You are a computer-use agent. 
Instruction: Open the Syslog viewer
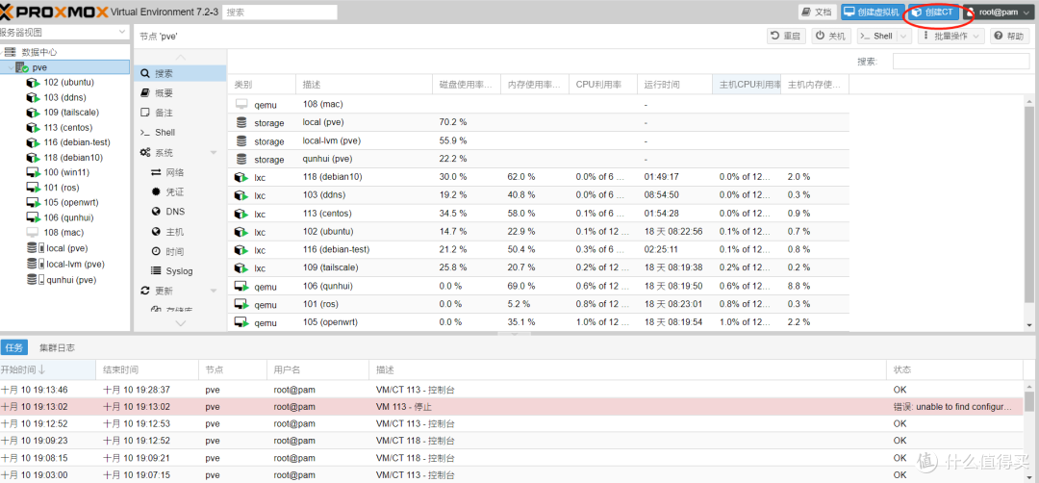pyautogui.click(x=179, y=271)
